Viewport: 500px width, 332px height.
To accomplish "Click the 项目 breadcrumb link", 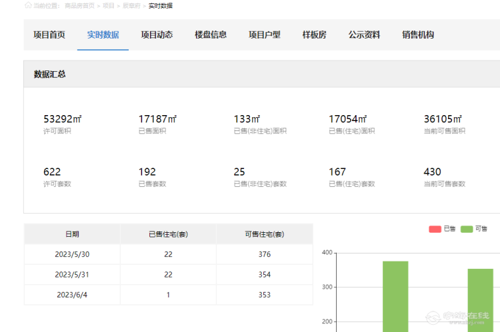I will click(x=108, y=5).
